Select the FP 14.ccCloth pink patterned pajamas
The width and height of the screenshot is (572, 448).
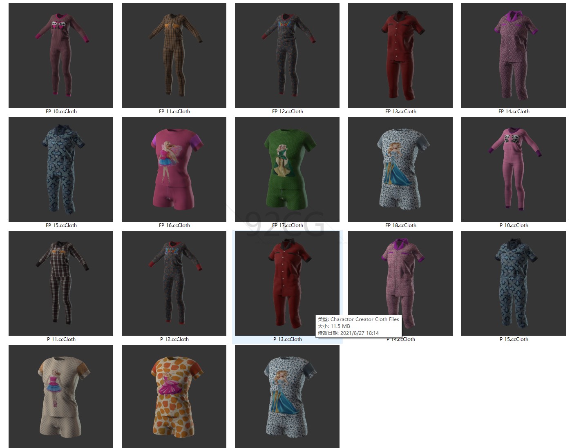click(x=513, y=54)
